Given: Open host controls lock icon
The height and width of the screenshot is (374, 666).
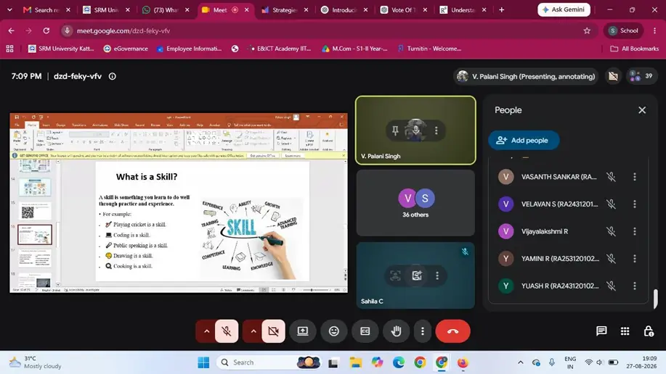Looking at the screenshot, I should pos(649,331).
